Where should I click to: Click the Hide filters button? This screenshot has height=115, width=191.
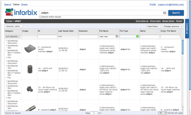153,27
